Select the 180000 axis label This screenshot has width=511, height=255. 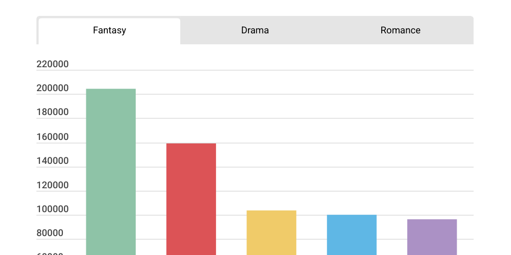coord(52,112)
